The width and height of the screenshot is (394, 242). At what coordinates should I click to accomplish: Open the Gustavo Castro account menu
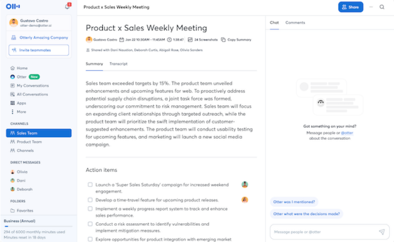(x=38, y=22)
